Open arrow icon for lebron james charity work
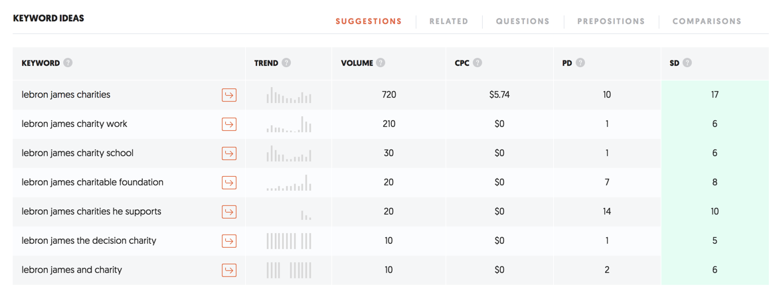Screen dimensions: 775x293 point(229,124)
